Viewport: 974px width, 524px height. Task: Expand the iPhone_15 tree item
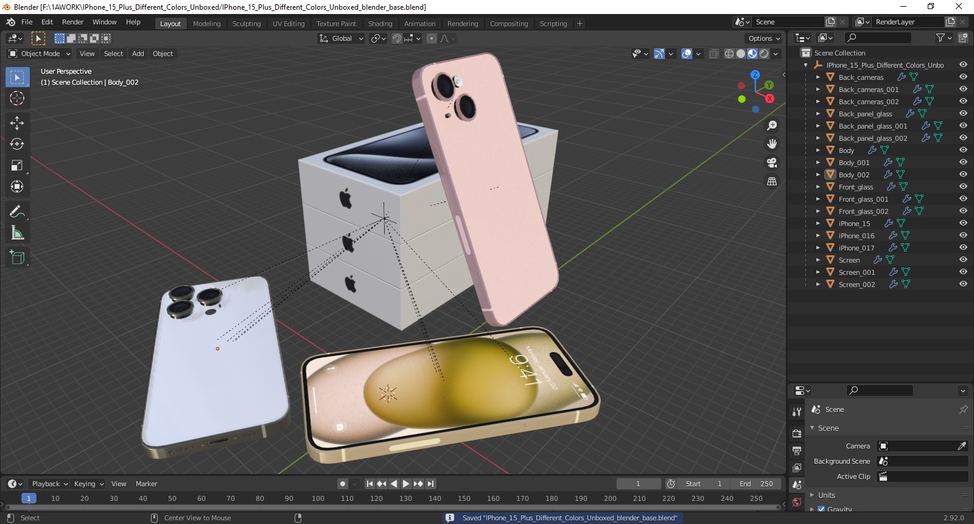click(x=818, y=224)
